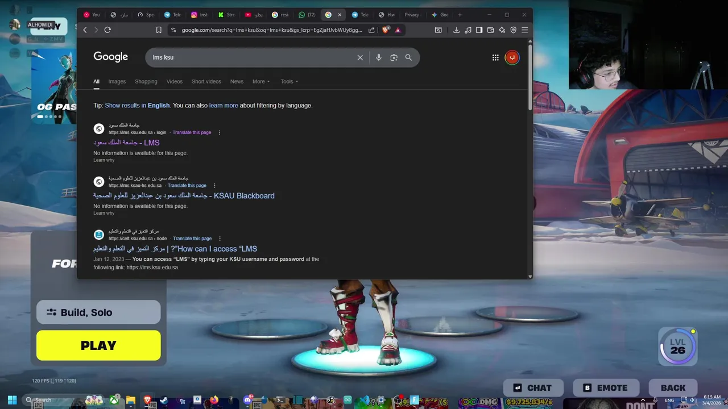This screenshot has height=409, width=728.
Task: Open the LVL 26 level badge
Action: coord(677,346)
